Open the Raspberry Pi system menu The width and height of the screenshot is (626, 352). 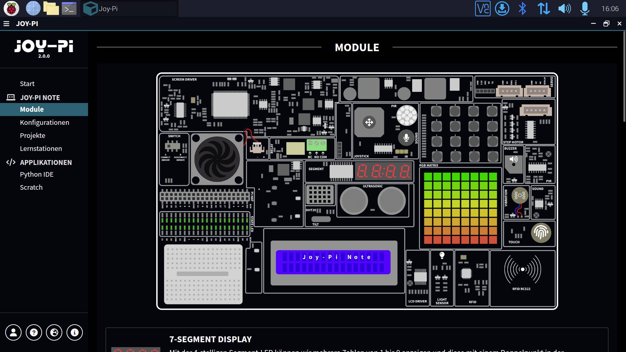pyautogui.click(x=11, y=8)
